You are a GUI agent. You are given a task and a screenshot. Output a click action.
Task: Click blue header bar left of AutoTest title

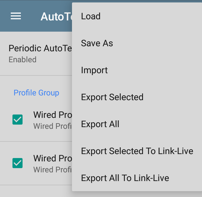click(31, 16)
